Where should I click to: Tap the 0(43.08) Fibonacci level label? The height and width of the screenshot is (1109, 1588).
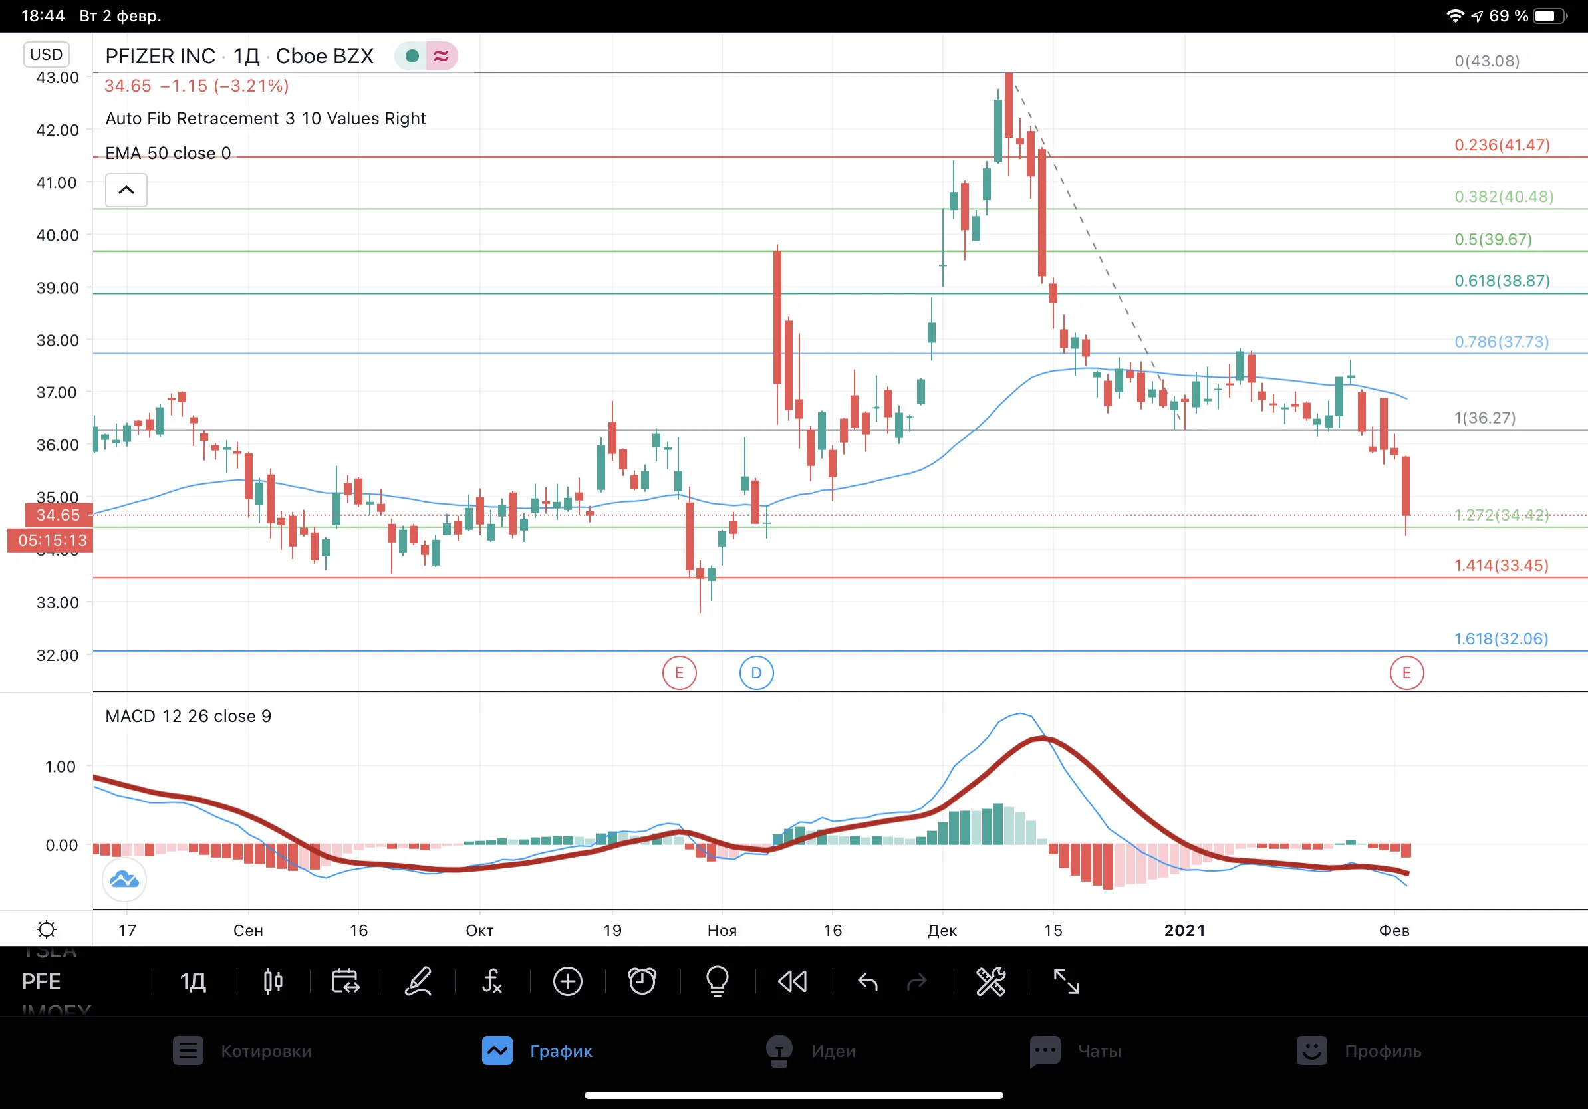point(1487,61)
